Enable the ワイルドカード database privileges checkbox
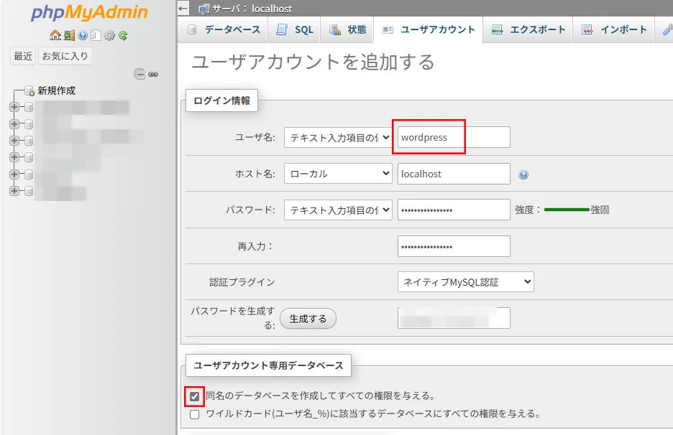 pos(194,414)
